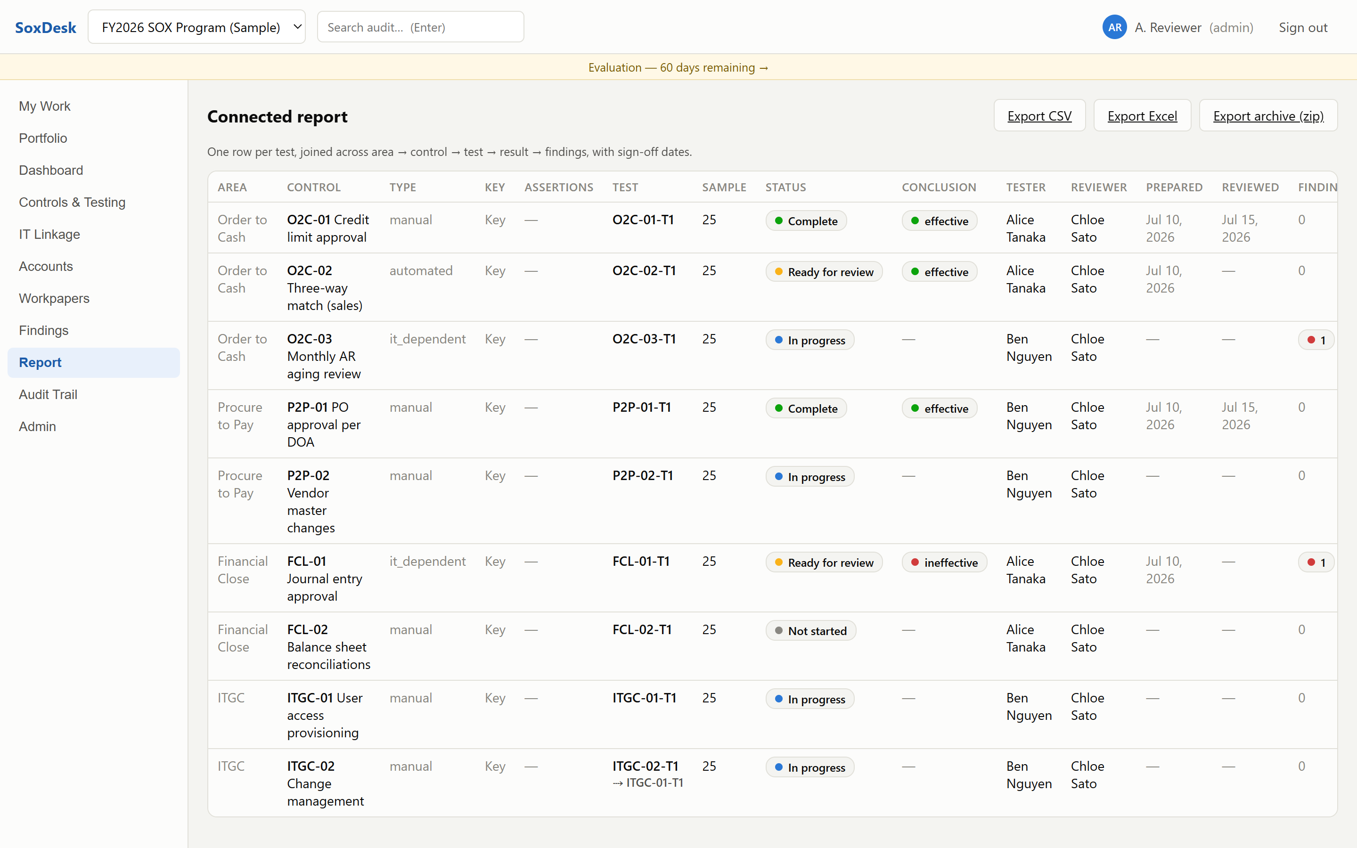Click Not started badge for FCL-02-T1
Image resolution: width=1357 pixels, height=848 pixels.
coord(811,630)
